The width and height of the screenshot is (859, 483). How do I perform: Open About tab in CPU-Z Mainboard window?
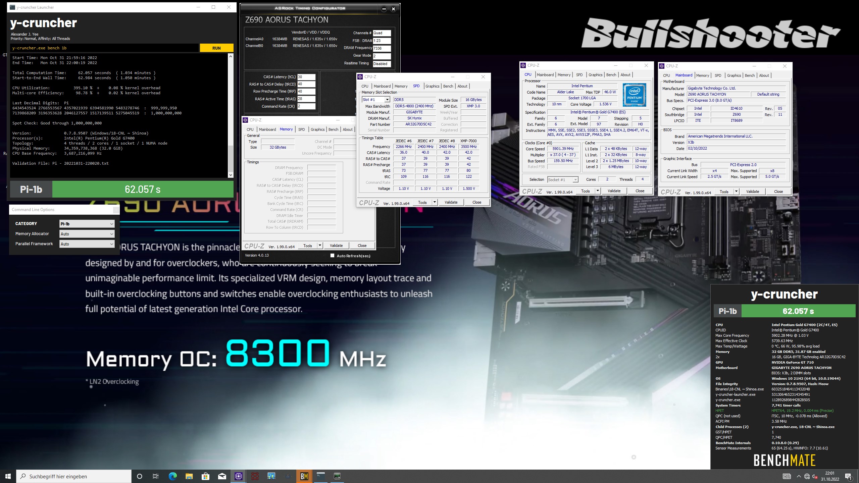point(764,75)
